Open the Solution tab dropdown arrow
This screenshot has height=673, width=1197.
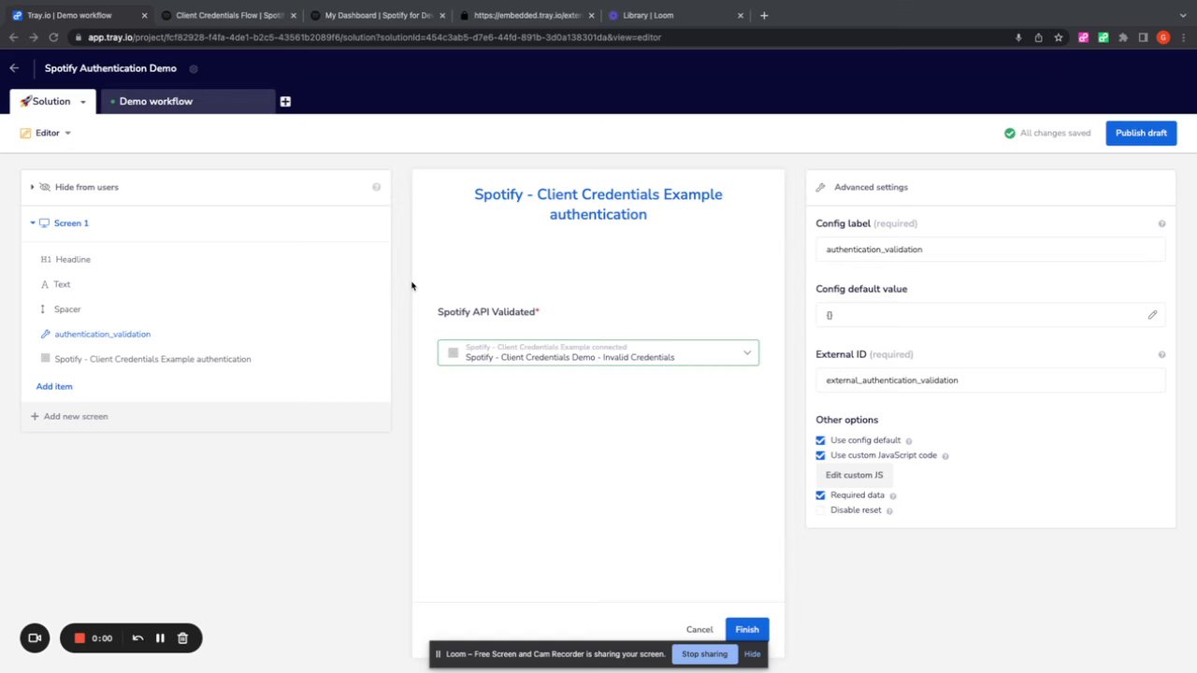coord(82,102)
